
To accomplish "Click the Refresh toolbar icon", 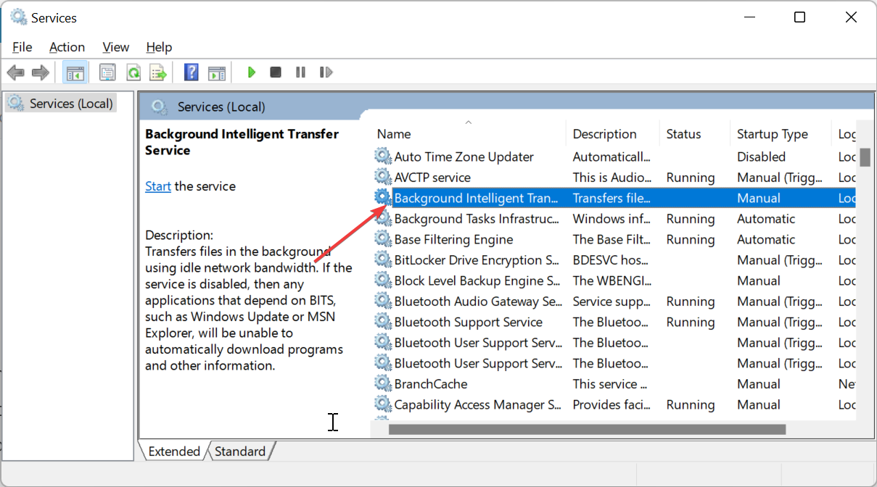I will [x=133, y=72].
